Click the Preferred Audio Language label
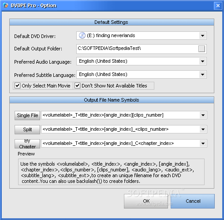224x220 pixels. pyautogui.click(x=43, y=62)
